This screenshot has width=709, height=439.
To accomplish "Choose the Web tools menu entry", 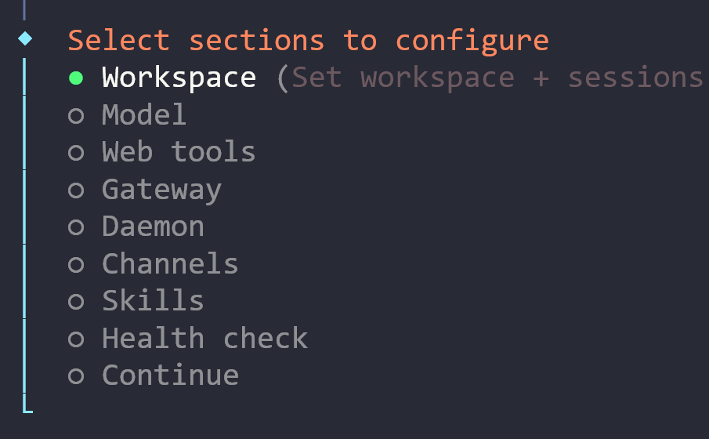I will [x=179, y=152].
